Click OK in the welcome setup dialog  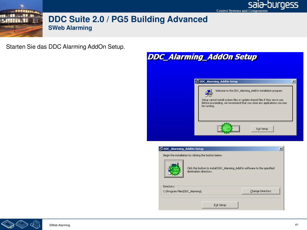[x=228, y=129]
